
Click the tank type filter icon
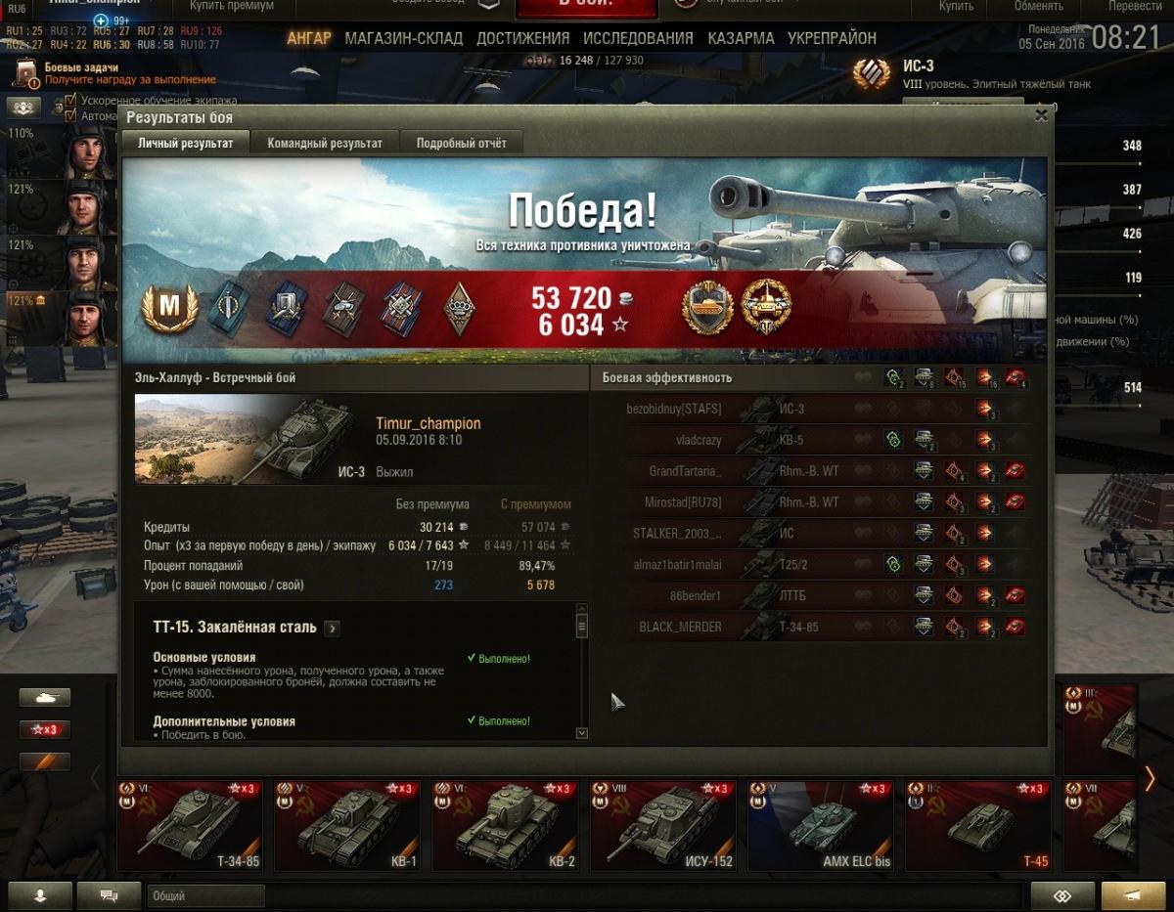45,698
